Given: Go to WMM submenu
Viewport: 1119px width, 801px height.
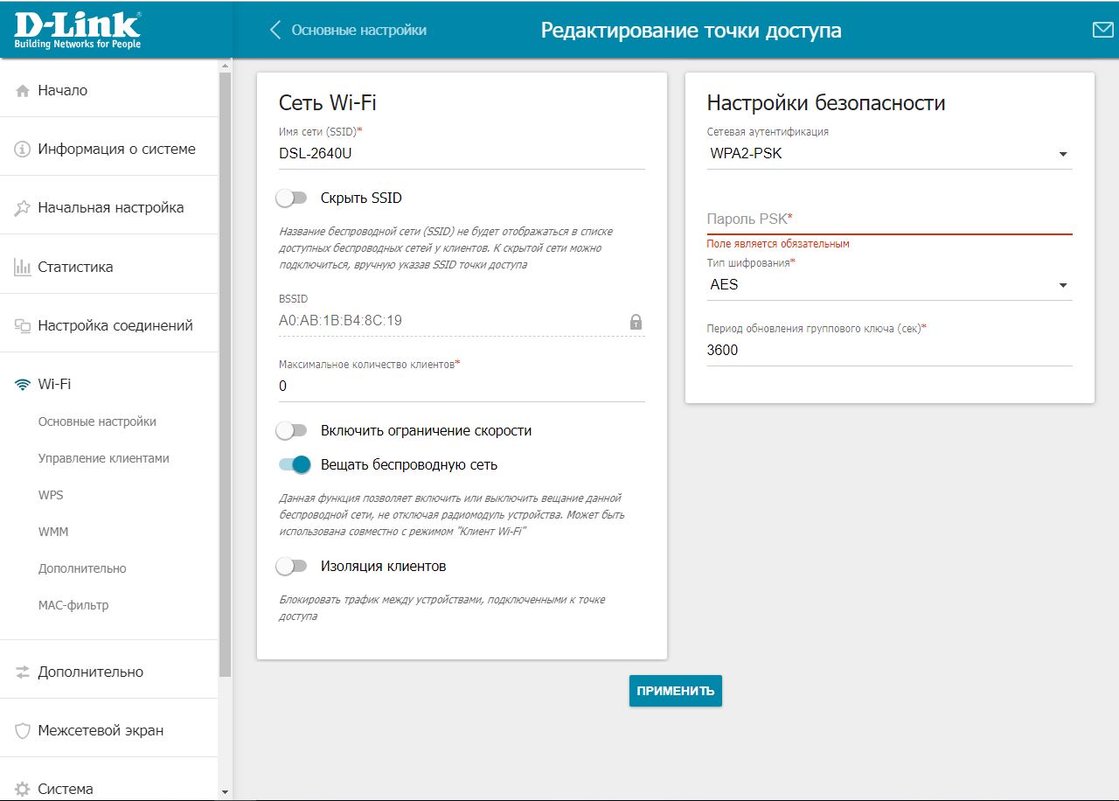Looking at the screenshot, I should click(x=52, y=532).
